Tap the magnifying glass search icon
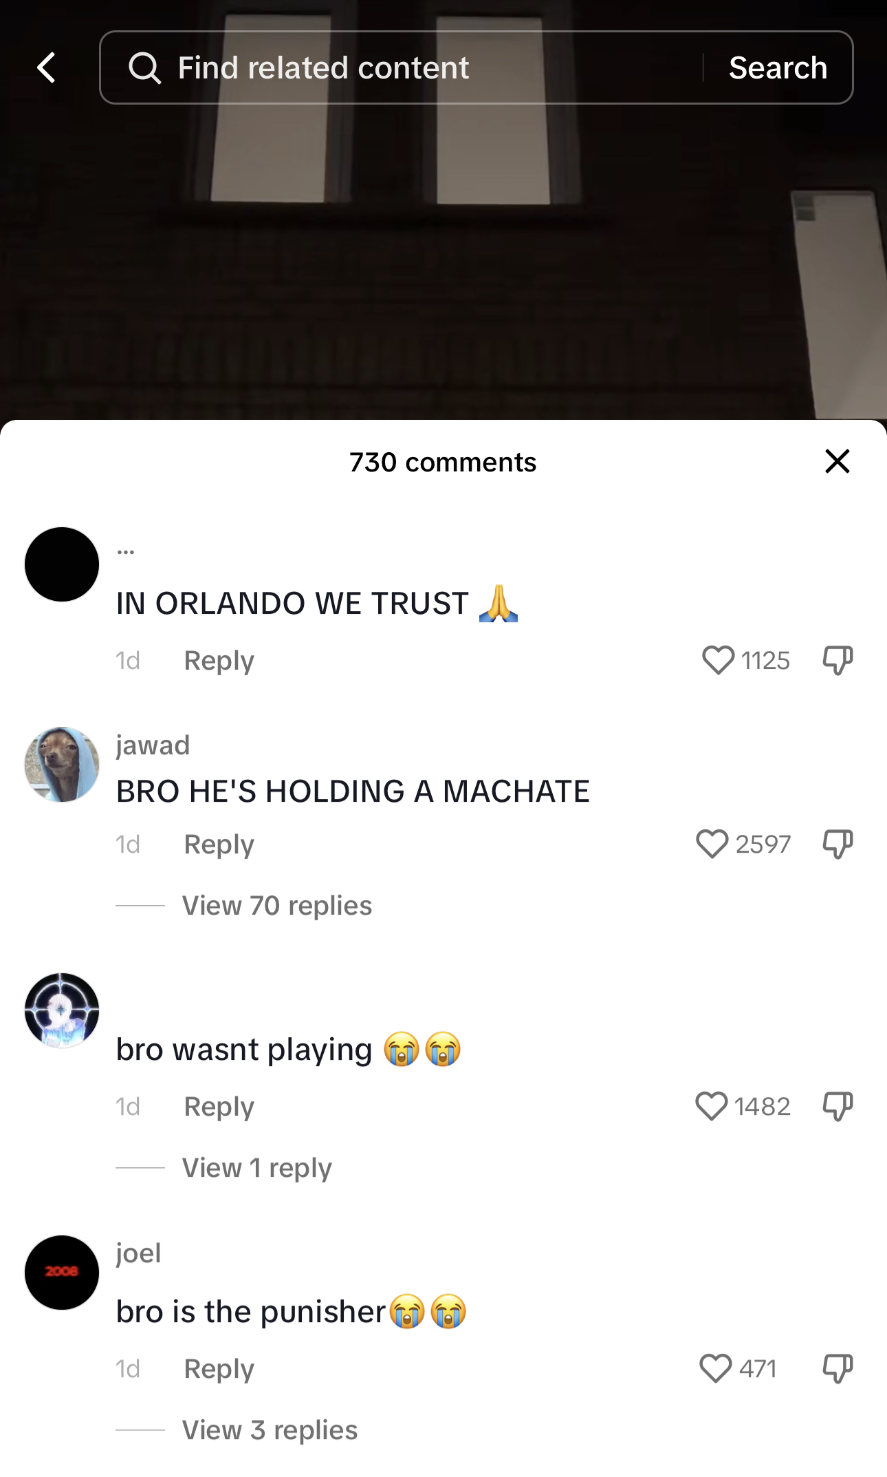Viewport: 887px width, 1477px height. 144,67
